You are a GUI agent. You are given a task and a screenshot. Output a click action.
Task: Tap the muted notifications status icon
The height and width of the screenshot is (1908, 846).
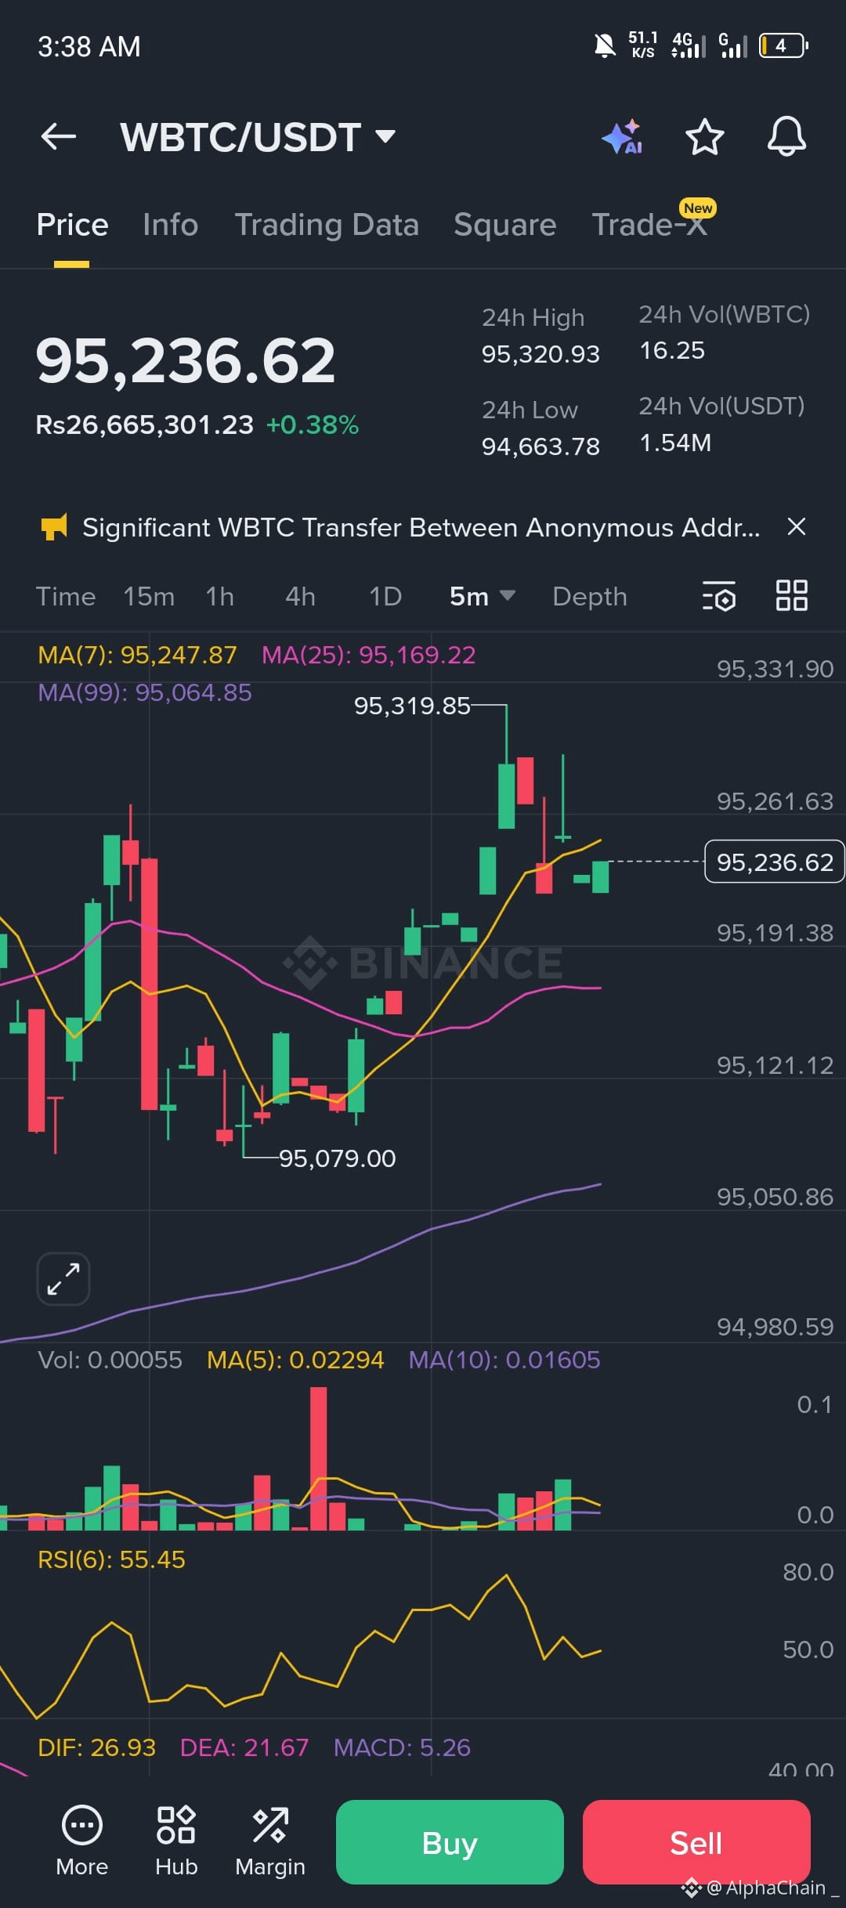[604, 46]
